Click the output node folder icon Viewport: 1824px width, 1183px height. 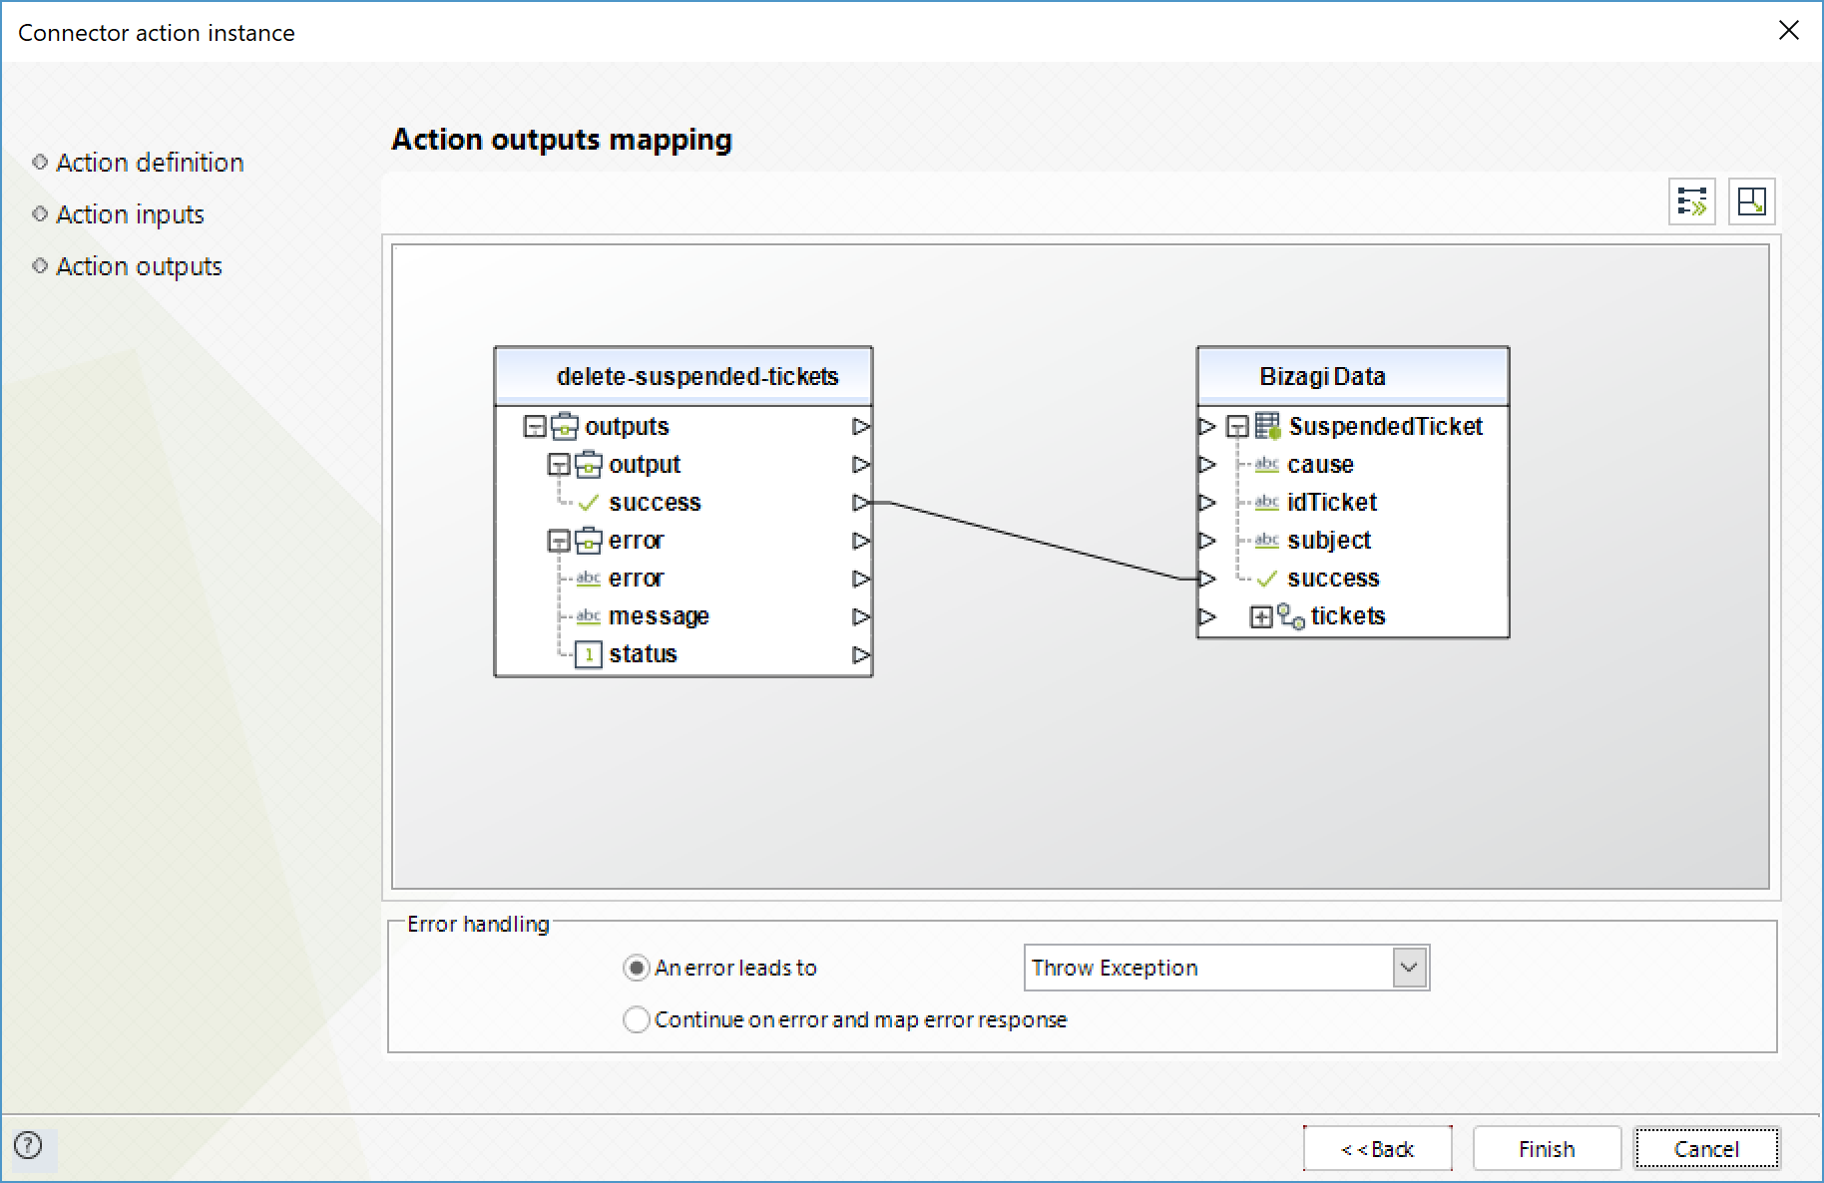point(589,464)
